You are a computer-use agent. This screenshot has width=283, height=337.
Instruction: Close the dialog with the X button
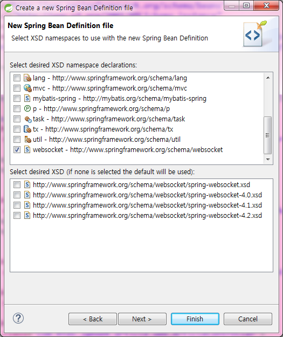266,6
